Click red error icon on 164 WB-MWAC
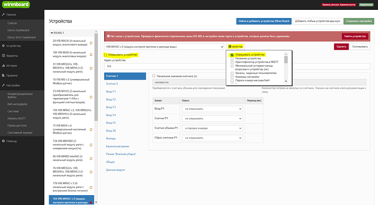378x205 pixels. tap(91, 203)
